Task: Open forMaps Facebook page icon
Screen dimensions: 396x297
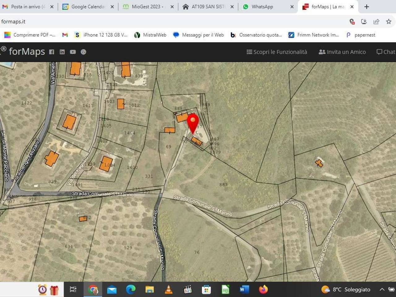Action: (x=52, y=52)
